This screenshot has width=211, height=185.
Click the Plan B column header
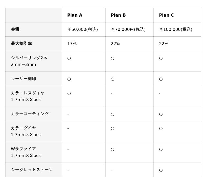118,15
